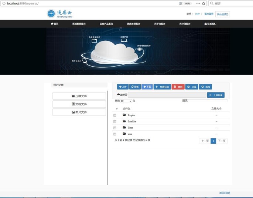The width and height of the screenshot is (253, 198).
Task: Click the upload (上传) button
Action: (123, 87)
